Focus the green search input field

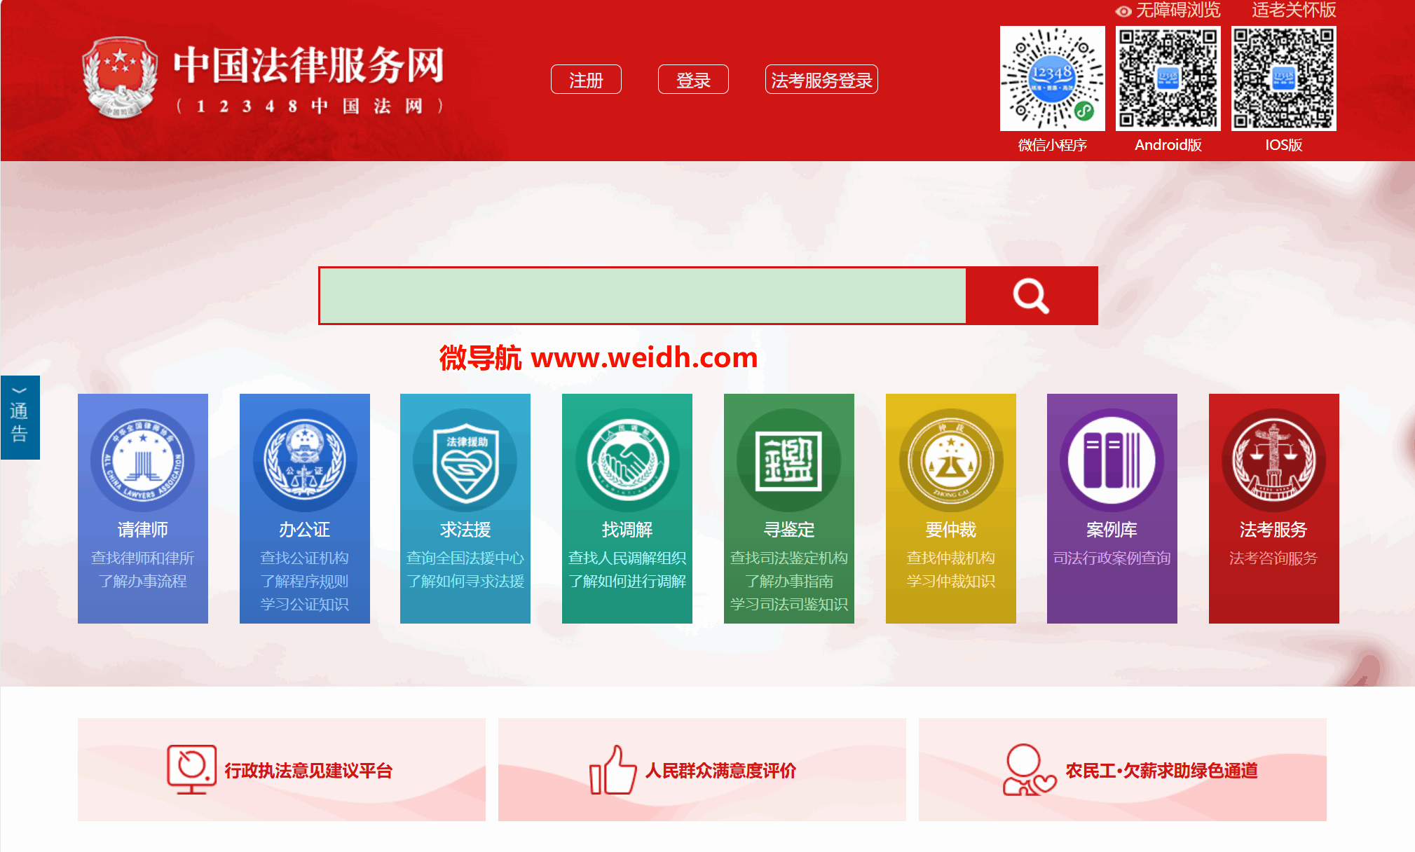[x=643, y=296]
